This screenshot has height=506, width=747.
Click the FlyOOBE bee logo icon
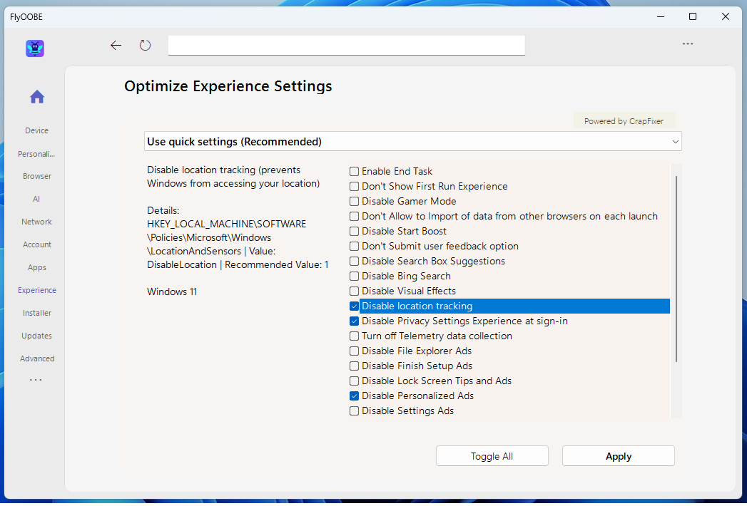[35, 48]
